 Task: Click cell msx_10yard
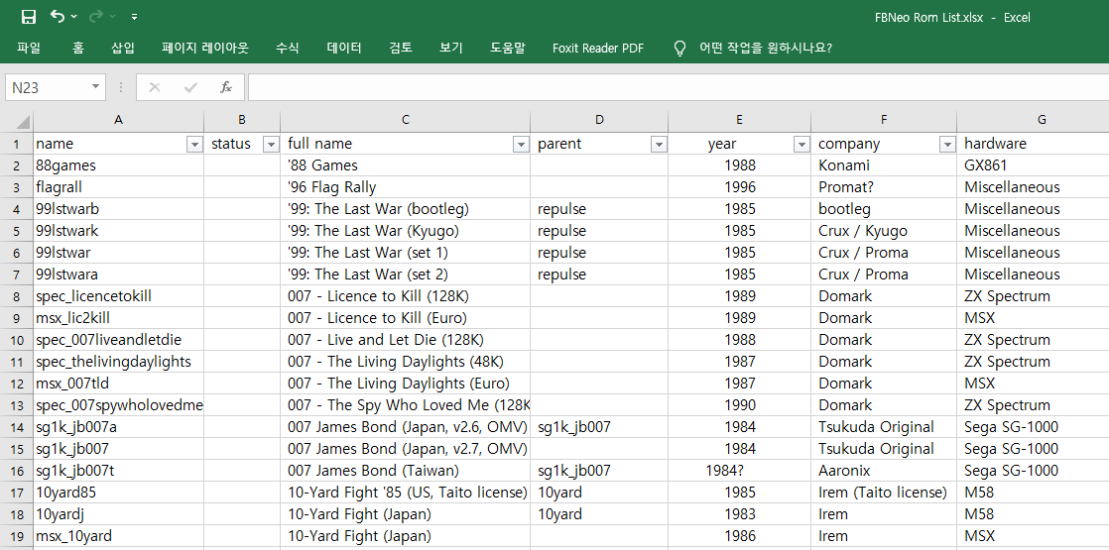(119, 536)
